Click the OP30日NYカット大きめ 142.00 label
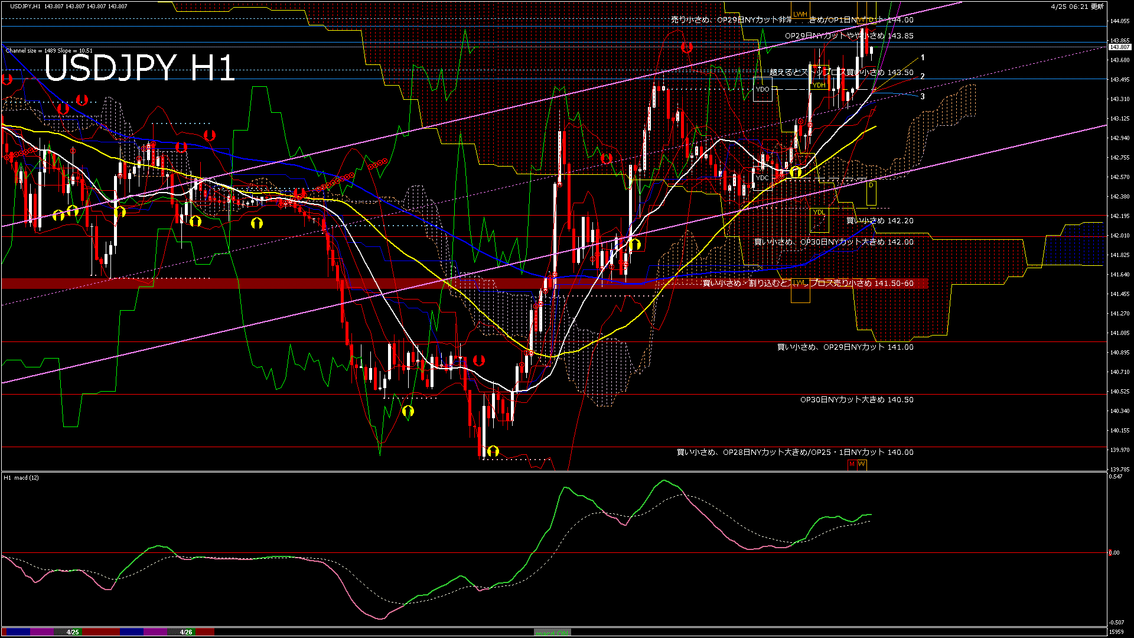 click(833, 242)
